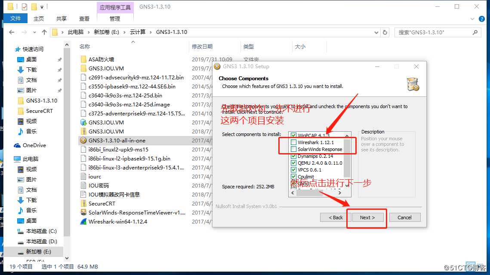Click navigation pane scroll down arrow
The width and height of the screenshot is (490, 275).
[67, 258]
